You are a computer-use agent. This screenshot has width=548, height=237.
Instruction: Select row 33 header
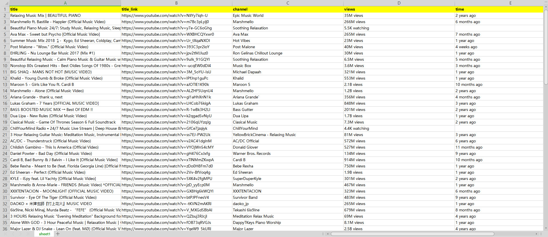5,210
